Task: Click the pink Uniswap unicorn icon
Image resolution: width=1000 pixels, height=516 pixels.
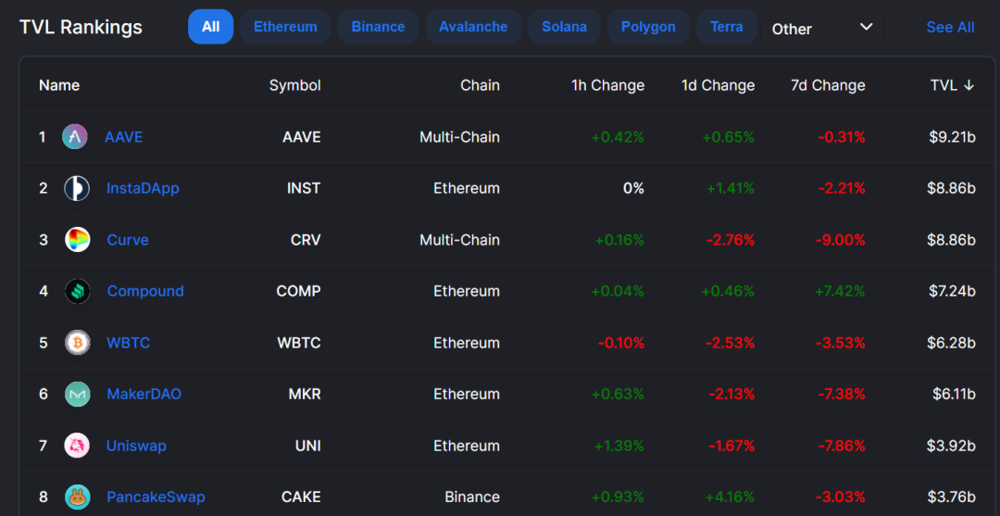Action: 77,446
